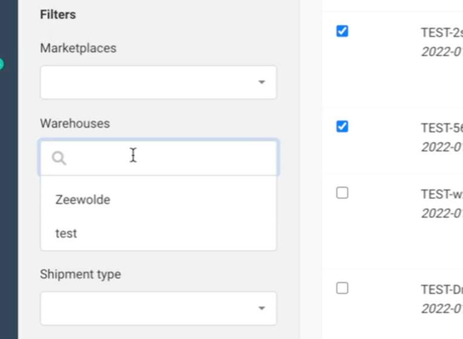Tick the TEST-Dr order checkbox

click(342, 288)
